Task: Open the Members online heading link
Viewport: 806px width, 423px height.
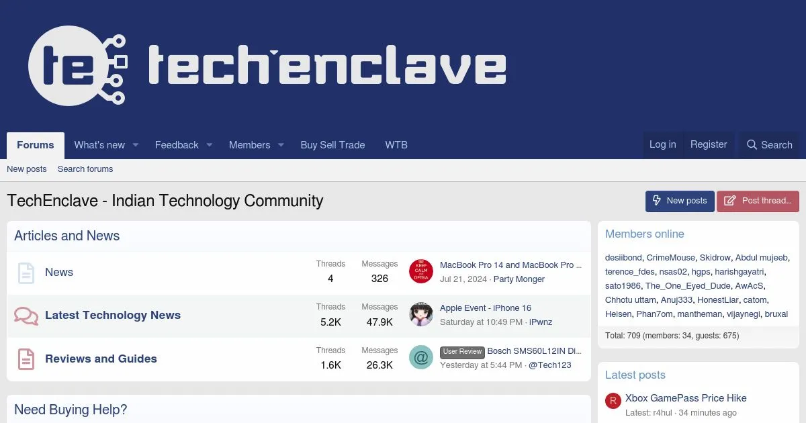Action: [x=645, y=234]
